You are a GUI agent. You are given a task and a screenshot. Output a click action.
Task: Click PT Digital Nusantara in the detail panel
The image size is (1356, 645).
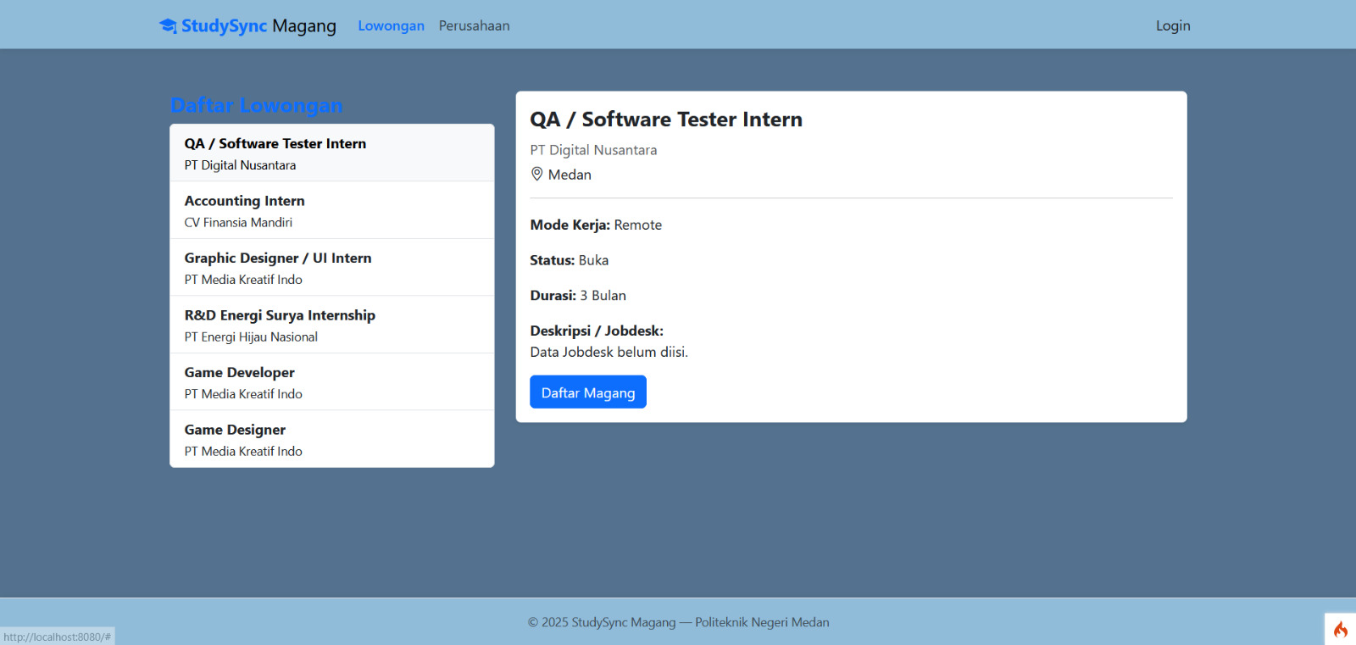593,150
